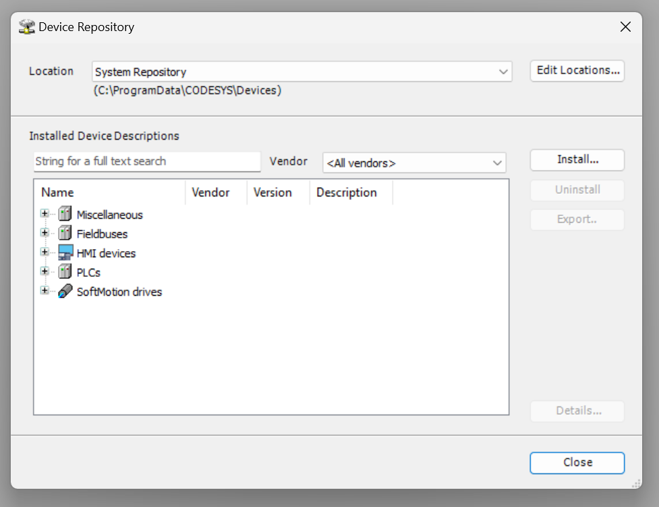The image size is (659, 507).
Task: Click the repository path C:\ProgramData\CODESYS\Devices text
Action: (188, 90)
